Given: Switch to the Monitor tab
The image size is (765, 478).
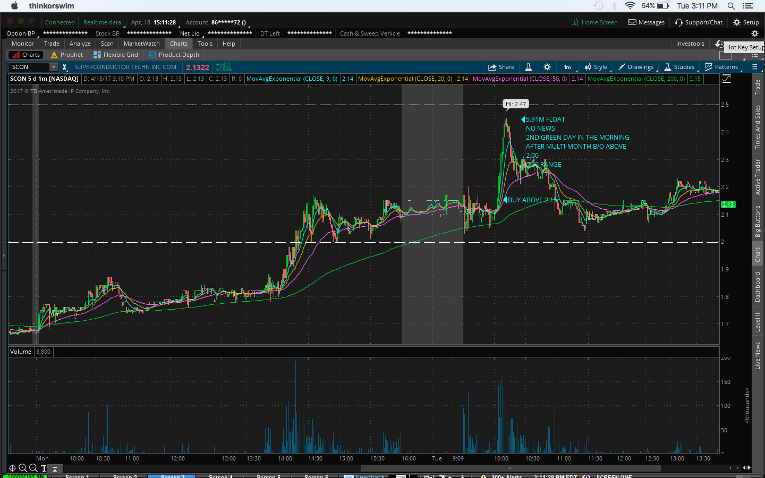Looking at the screenshot, I should (23, 44).
